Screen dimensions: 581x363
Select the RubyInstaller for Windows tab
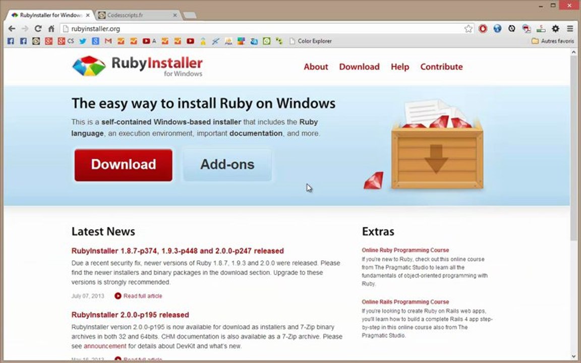click(x=51, y=15)
